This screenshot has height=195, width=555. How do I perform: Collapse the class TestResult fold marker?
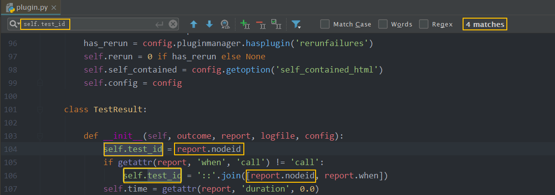(40, 110)
